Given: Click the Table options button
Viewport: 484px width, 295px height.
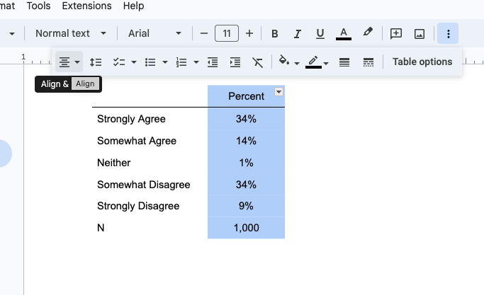Looking at the screenshot, I should pyautogui.click(x=422, y=62).
